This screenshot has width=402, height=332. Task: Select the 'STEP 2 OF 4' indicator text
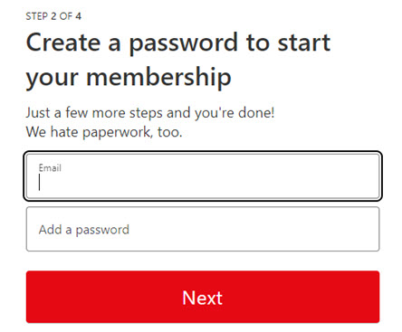(53, 16)
